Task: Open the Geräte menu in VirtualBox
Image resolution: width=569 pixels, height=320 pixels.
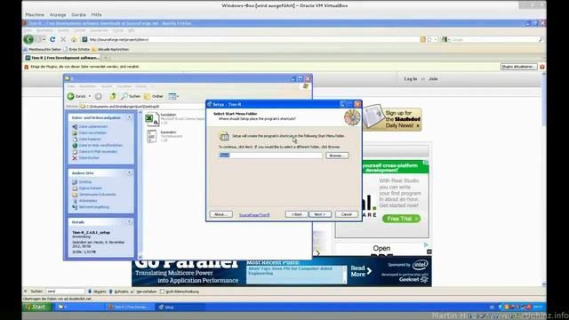Action: 78,15
